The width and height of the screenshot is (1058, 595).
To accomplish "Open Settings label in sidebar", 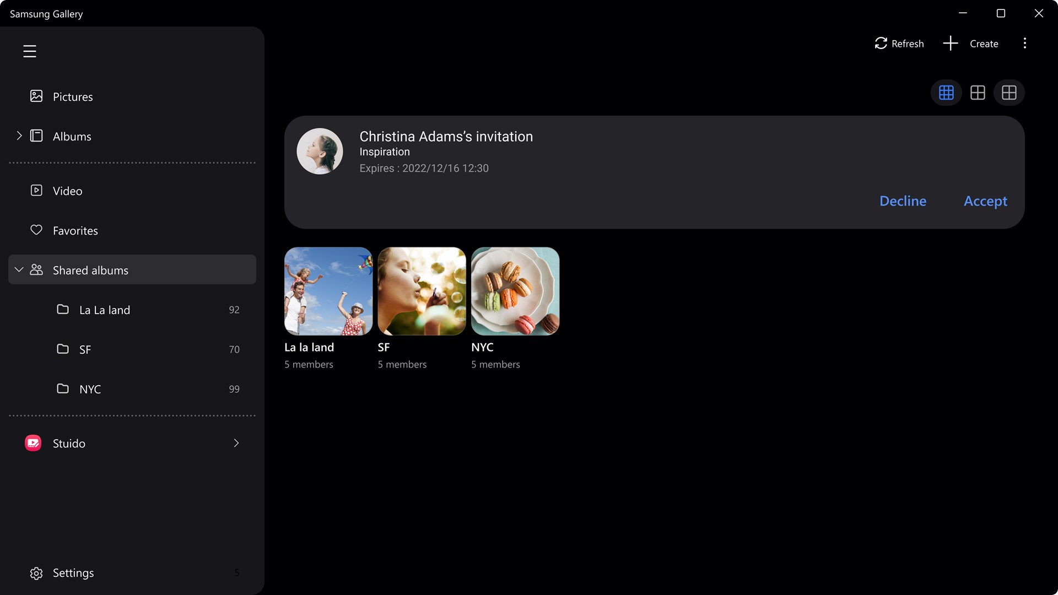I will (73, 573).
